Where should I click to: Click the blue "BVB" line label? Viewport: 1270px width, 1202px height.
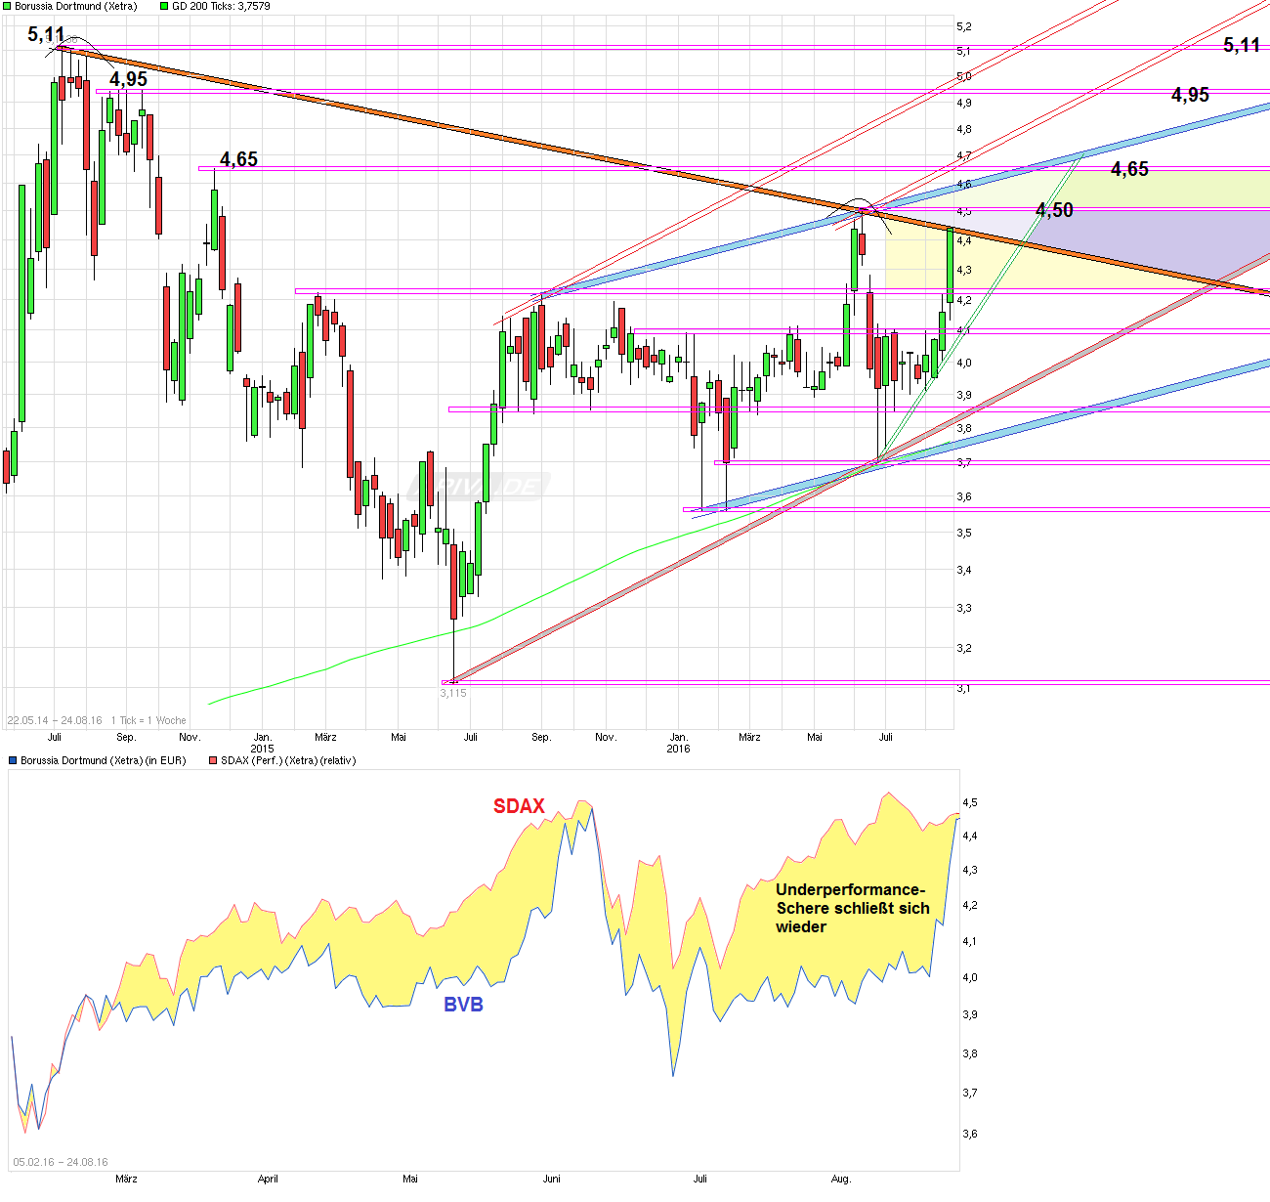point(463,1005)
